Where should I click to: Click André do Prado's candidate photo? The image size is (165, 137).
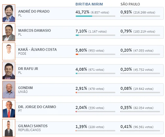(9, 13)
